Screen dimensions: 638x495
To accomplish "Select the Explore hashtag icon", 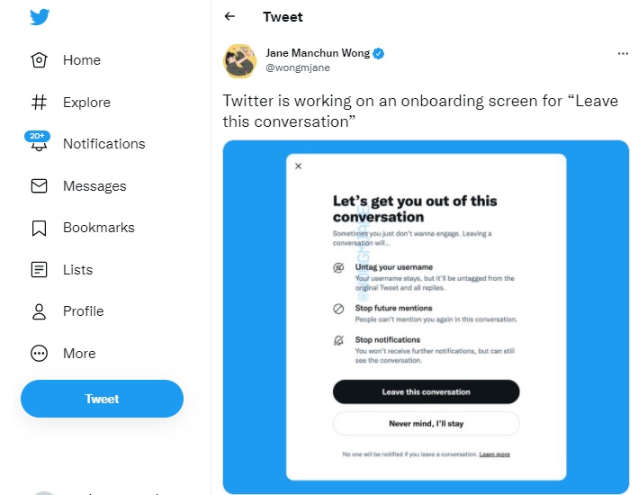I will (39, 103).
